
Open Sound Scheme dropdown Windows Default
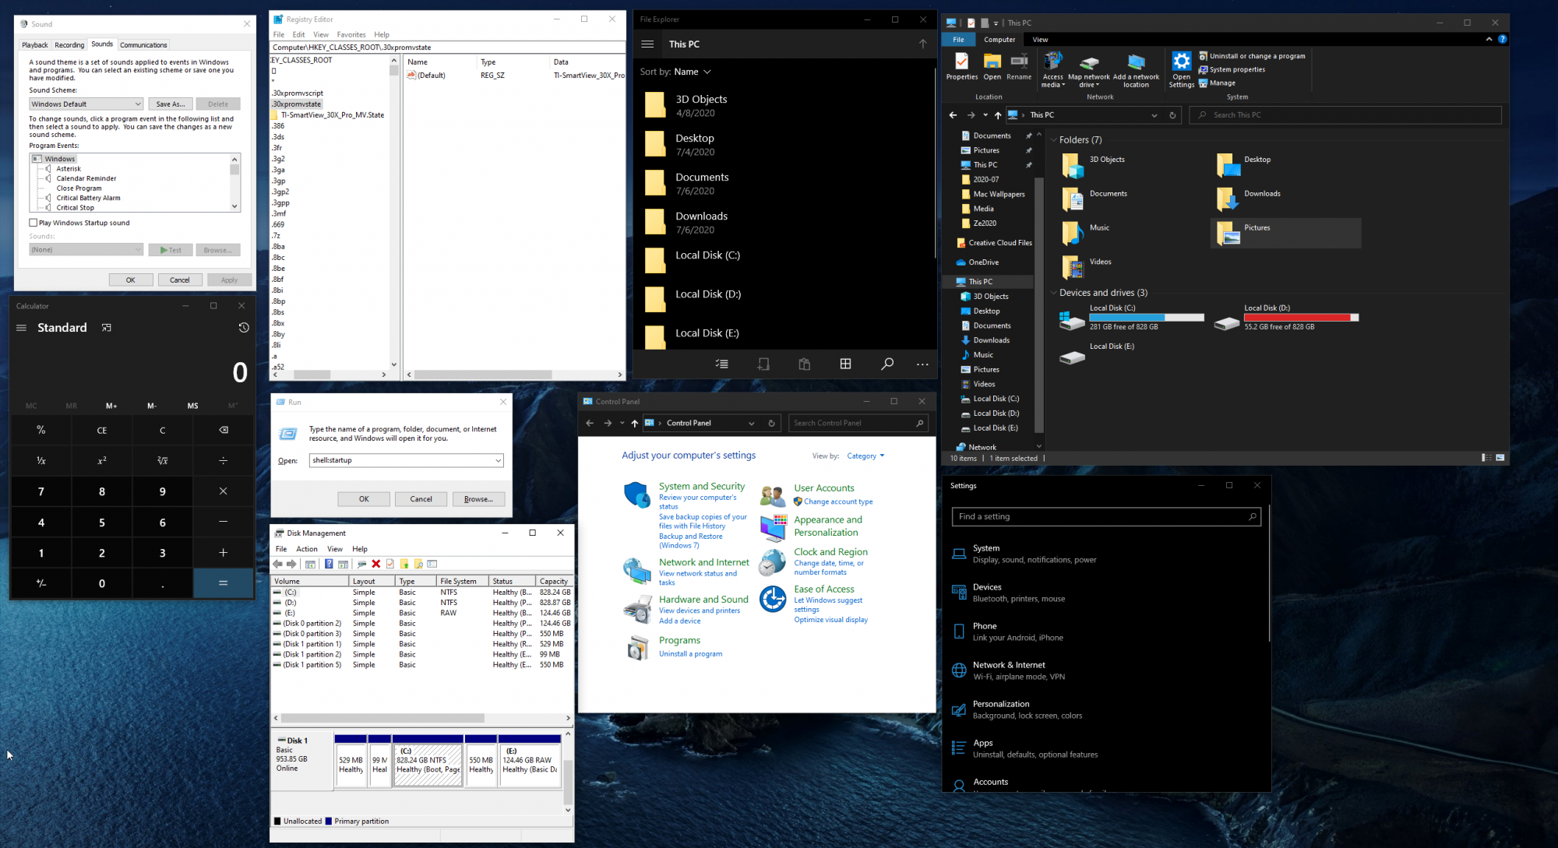[86, 104]
